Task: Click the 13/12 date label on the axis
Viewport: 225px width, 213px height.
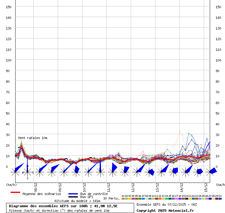Action: coord(157,187)
